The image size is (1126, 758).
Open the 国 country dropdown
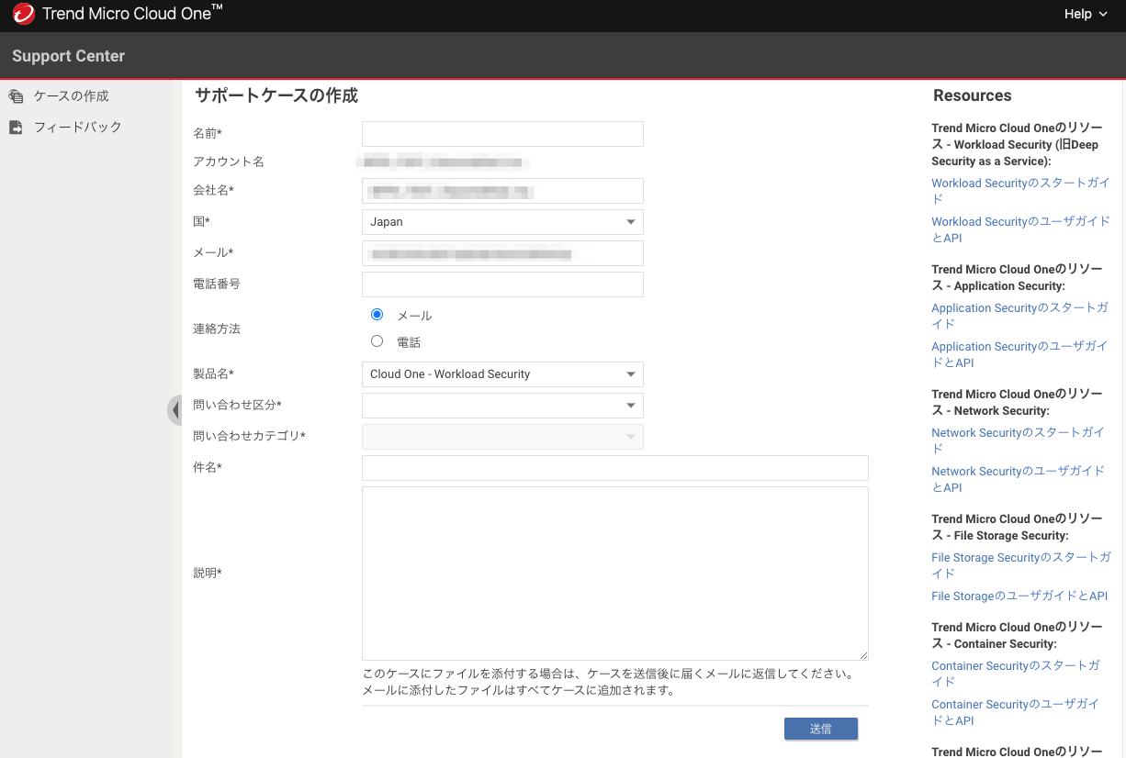[x=502, y=222]
